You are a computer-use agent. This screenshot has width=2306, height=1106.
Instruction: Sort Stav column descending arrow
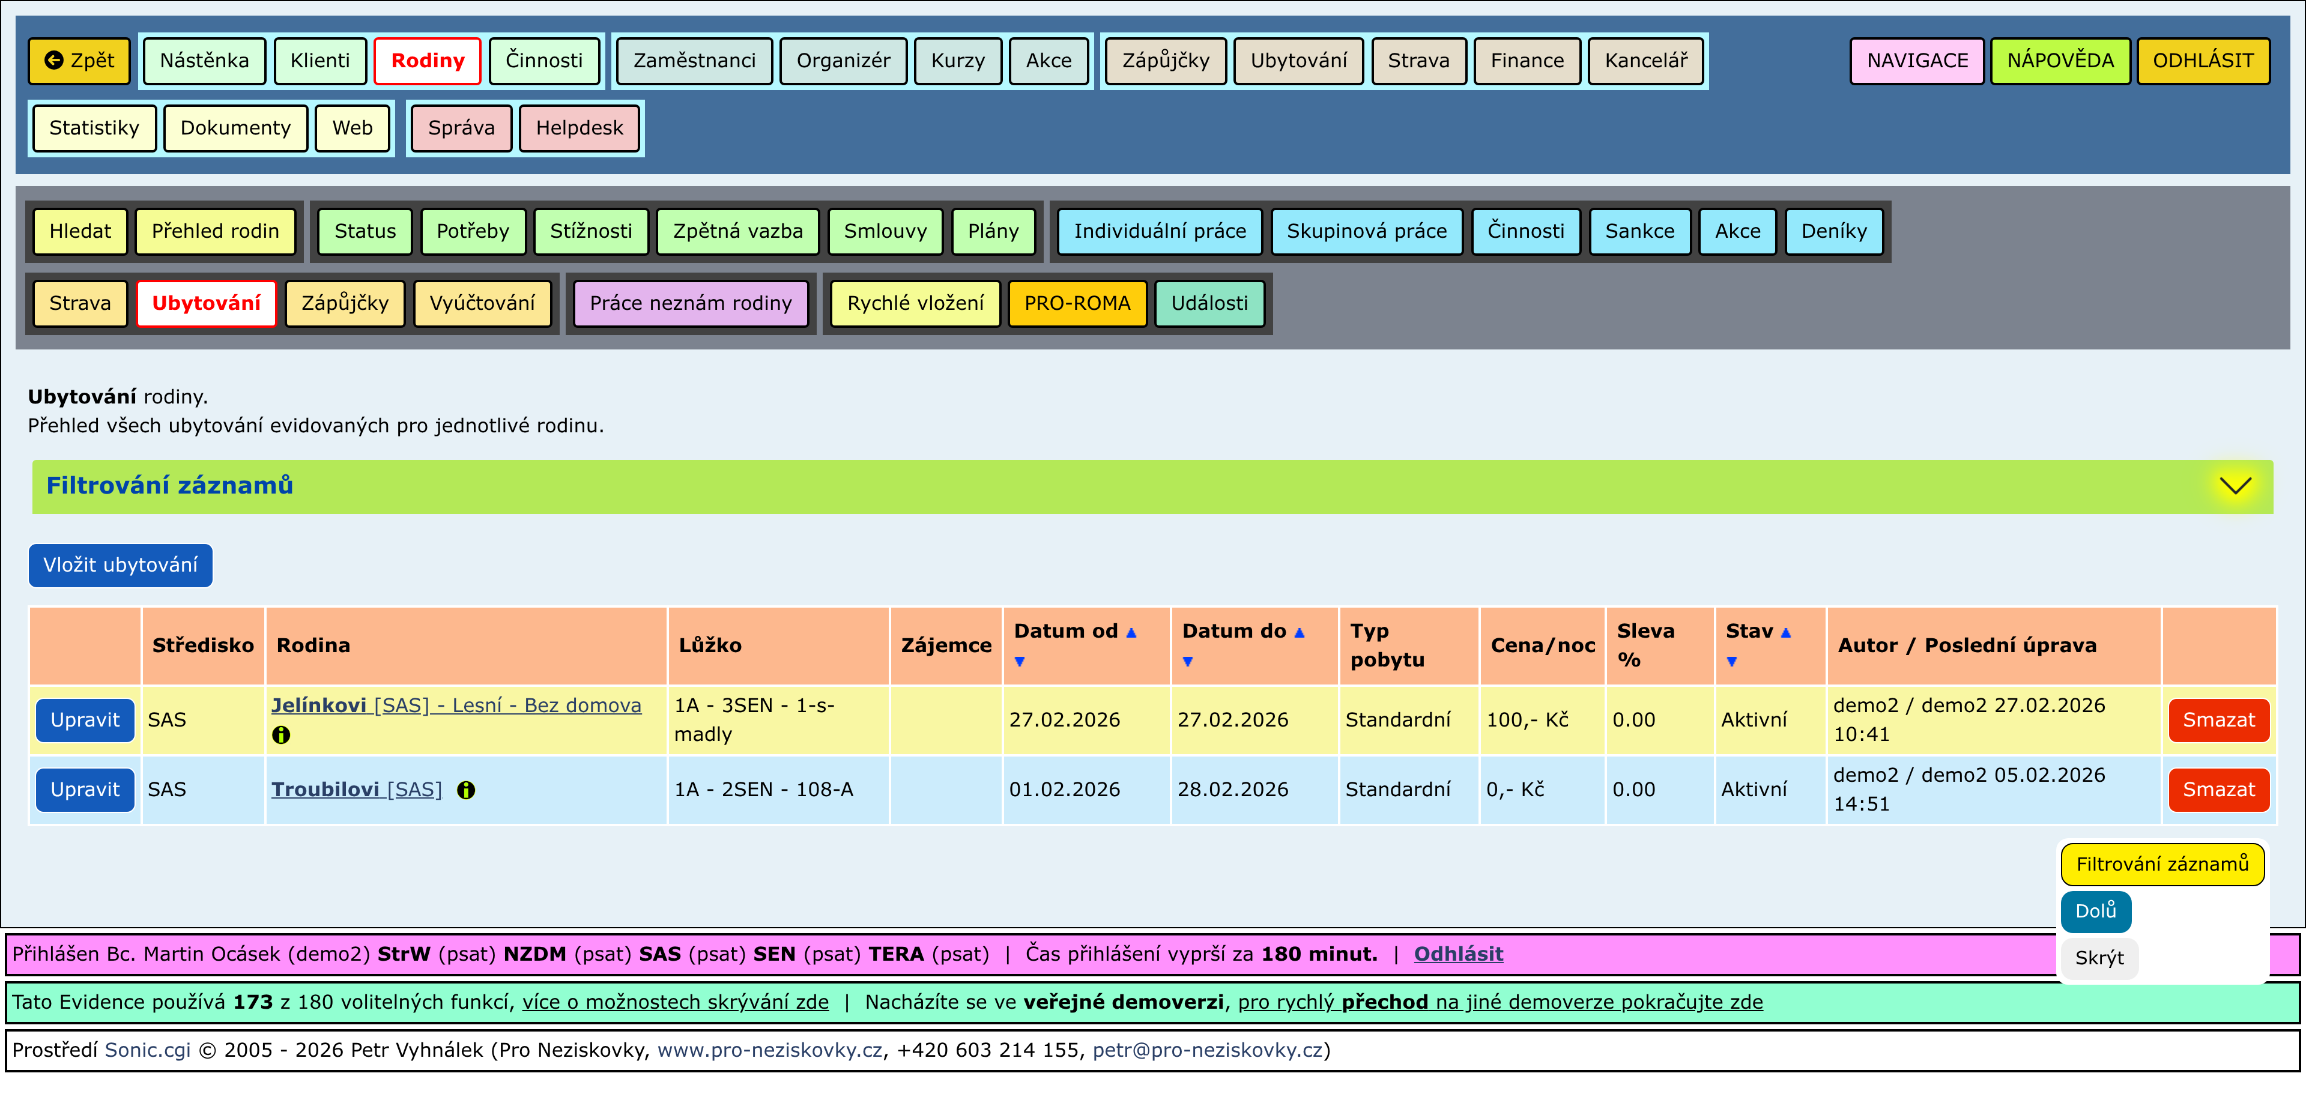(x=1731, y=661)
